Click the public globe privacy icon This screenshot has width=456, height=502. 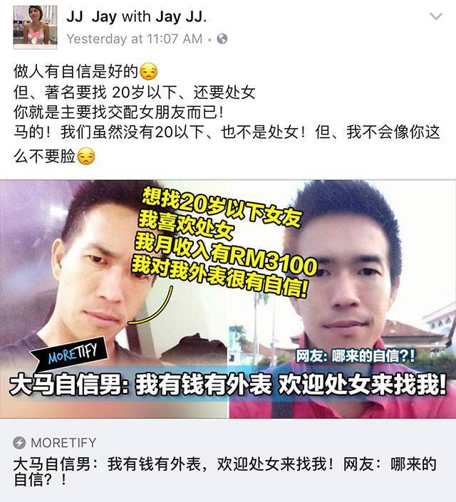(222, 38)
